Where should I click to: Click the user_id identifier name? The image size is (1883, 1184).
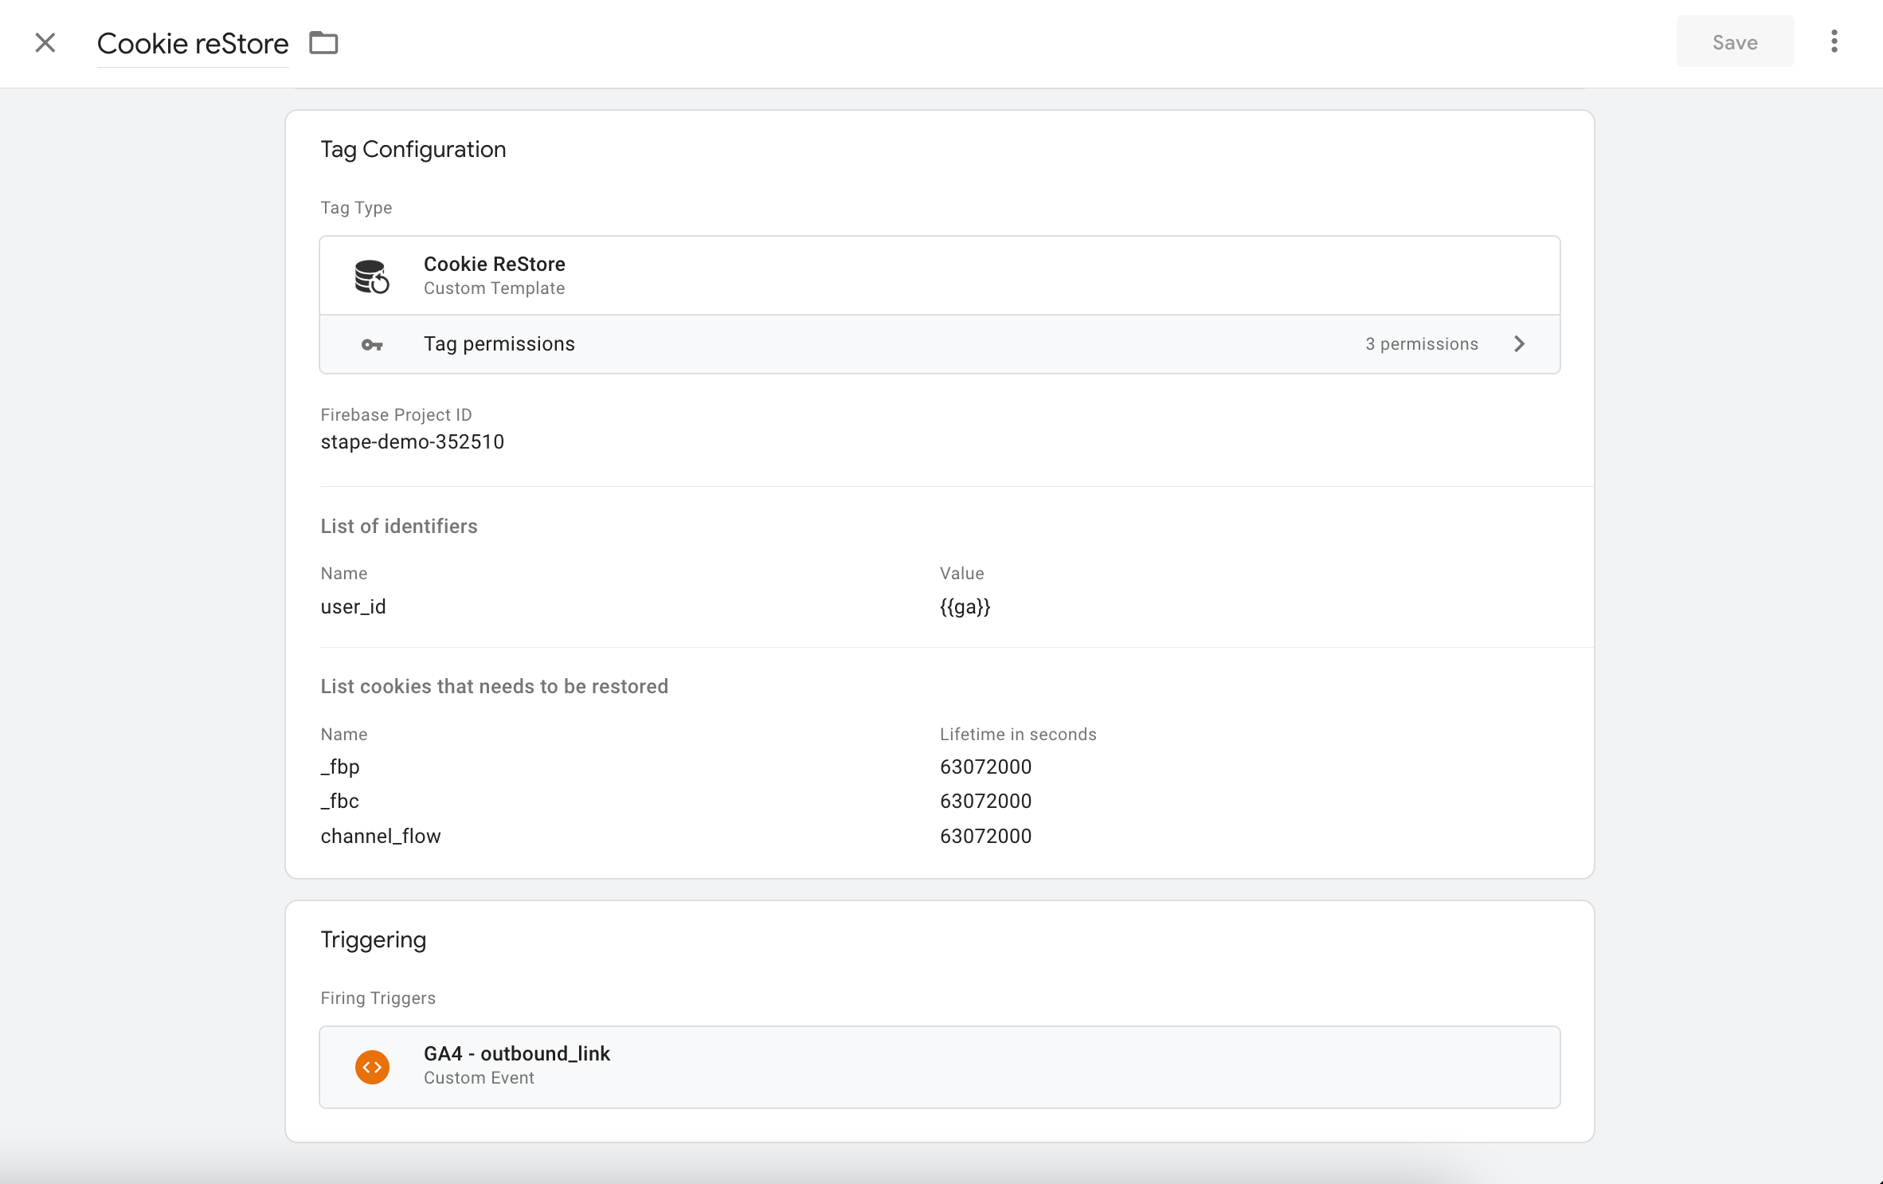coord(353,606)
